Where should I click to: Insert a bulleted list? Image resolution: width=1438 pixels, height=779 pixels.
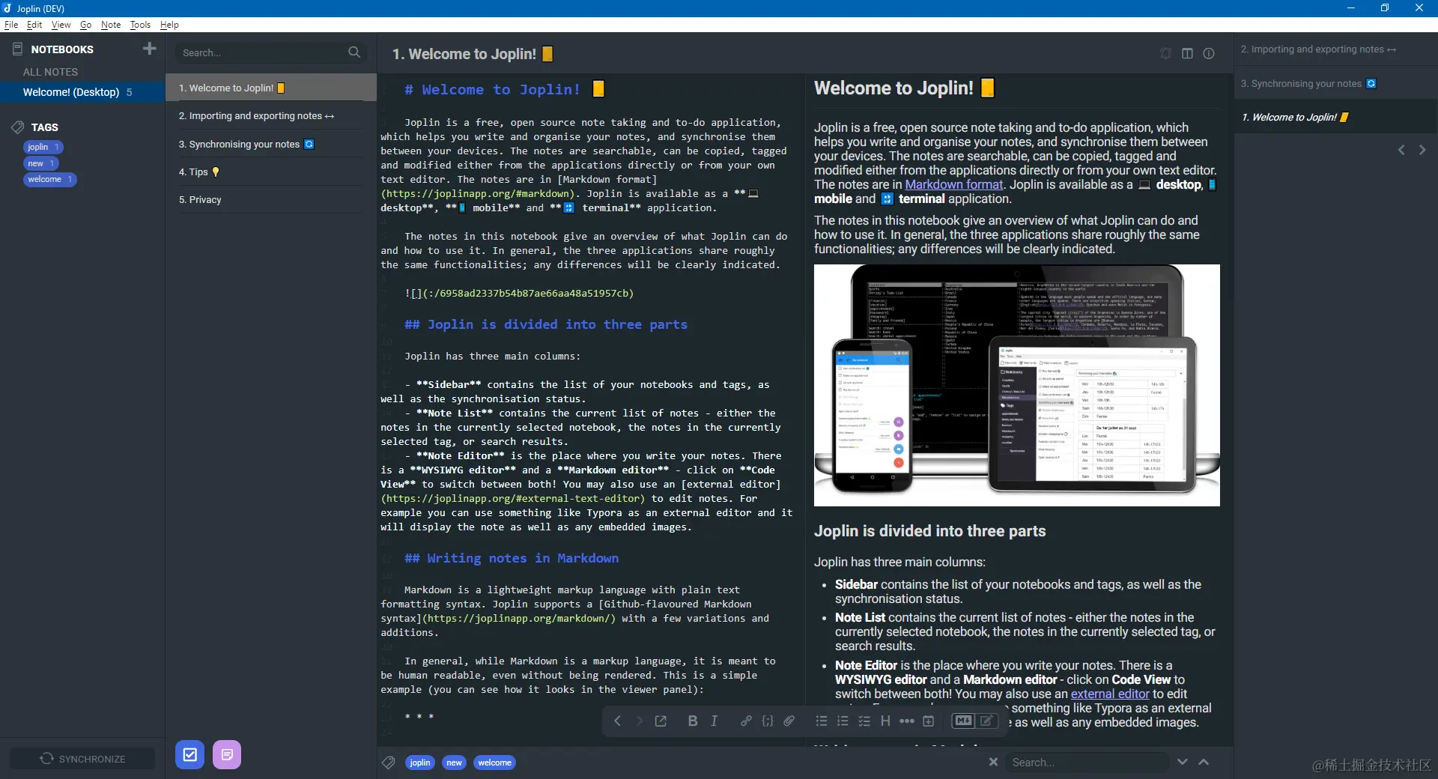[822, 721]
